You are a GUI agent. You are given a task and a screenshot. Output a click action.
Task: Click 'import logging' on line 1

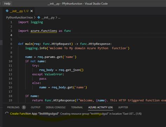tap(30, 22)
